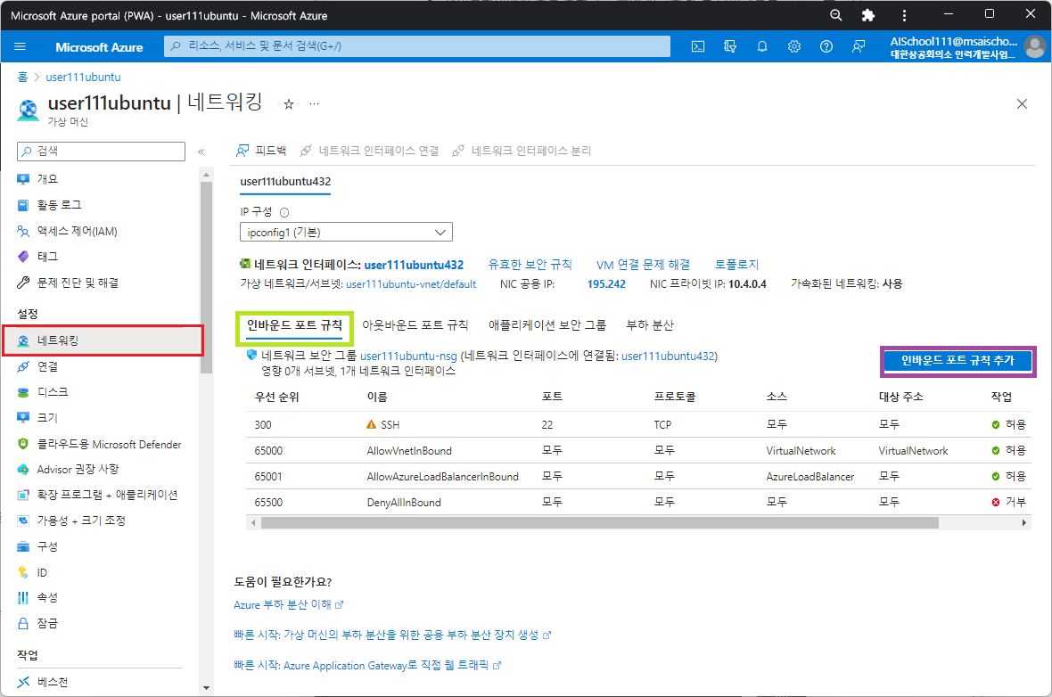
Task: Open user111ubuntu-vnet/default link
Action: pos(411,284)
